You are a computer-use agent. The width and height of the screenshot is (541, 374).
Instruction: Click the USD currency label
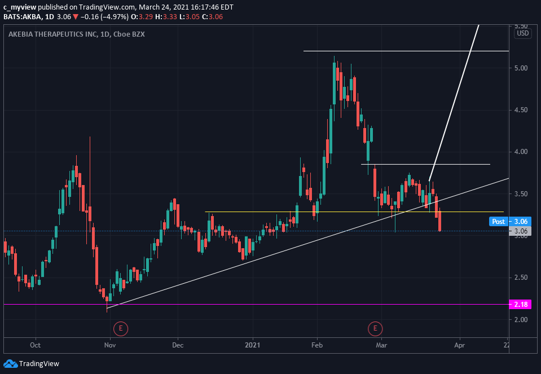coord(523,33)
